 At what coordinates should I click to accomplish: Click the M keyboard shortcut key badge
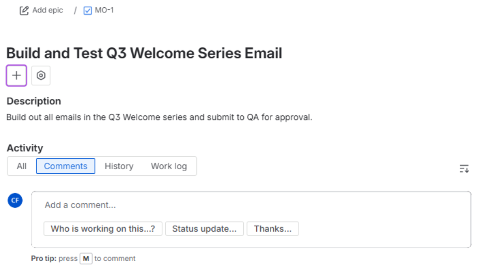86,259
